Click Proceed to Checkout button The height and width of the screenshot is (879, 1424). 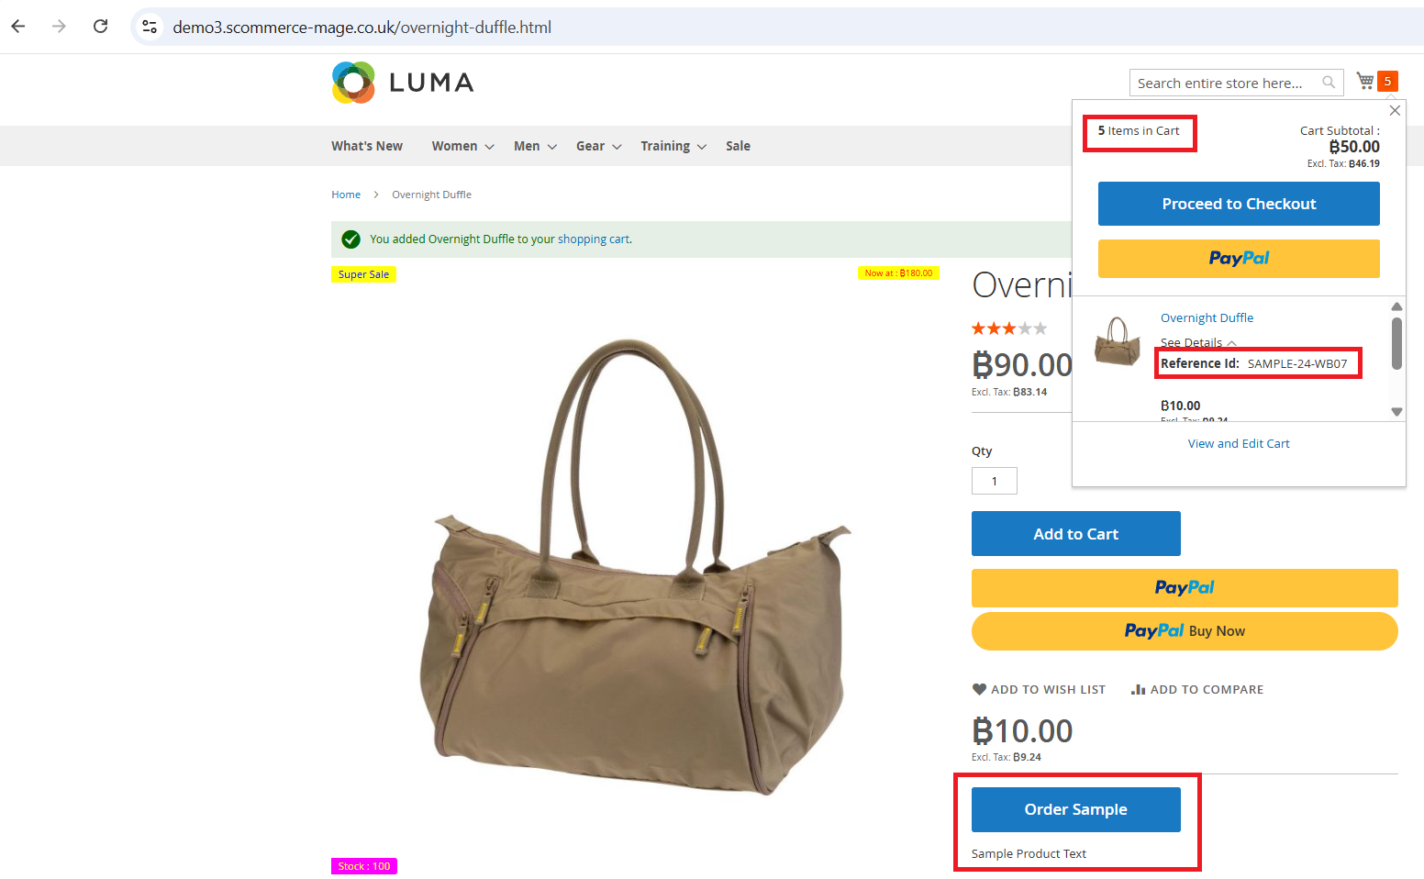(1239, 204)
